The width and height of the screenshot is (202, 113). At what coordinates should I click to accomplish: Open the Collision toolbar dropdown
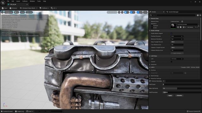[44, 8]
